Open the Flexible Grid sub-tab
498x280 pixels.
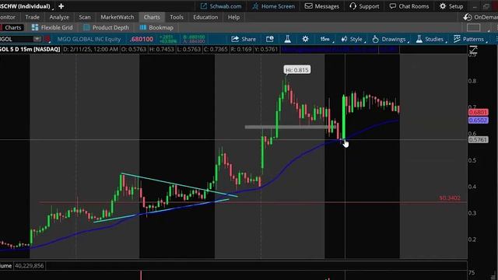click(52, 28)
